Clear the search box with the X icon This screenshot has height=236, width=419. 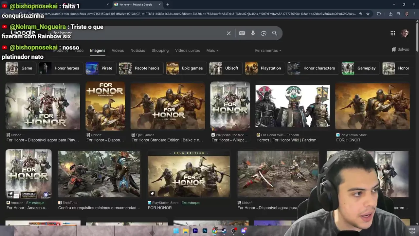[229, 33]
